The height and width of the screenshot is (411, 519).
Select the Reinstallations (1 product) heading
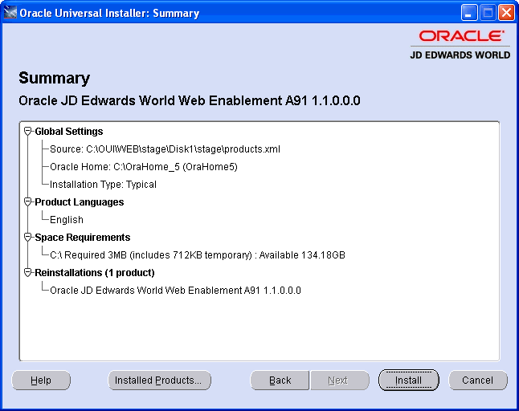95,272
